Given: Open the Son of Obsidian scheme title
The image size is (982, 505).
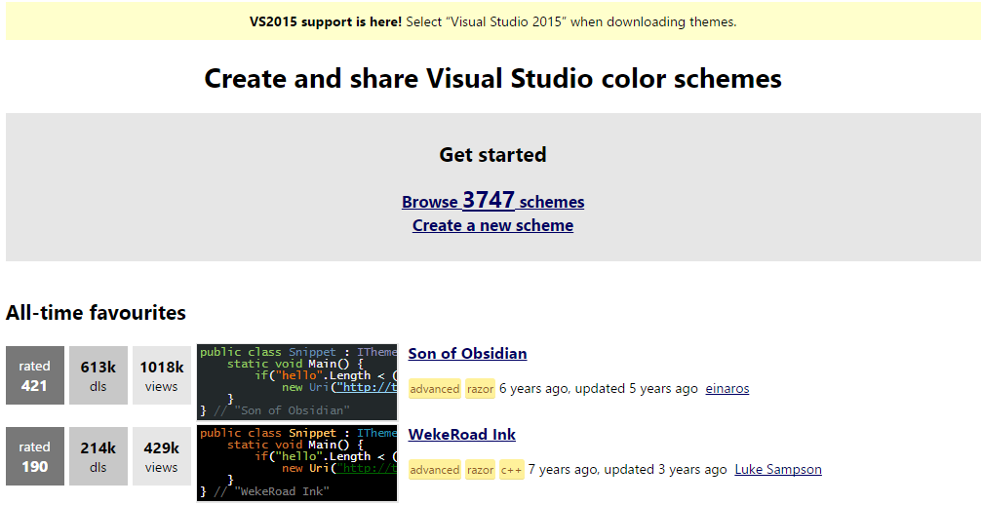Looking at the screenshot, I should click(x=467, y=354).
